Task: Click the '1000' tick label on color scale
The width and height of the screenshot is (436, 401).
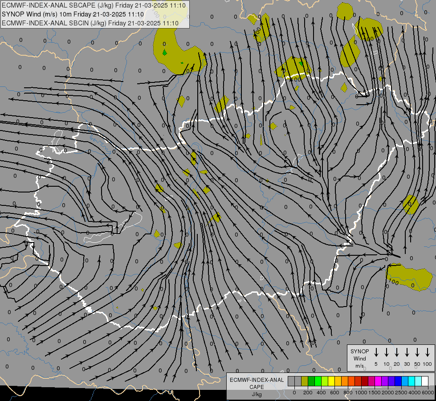Action: pos(361,393)
